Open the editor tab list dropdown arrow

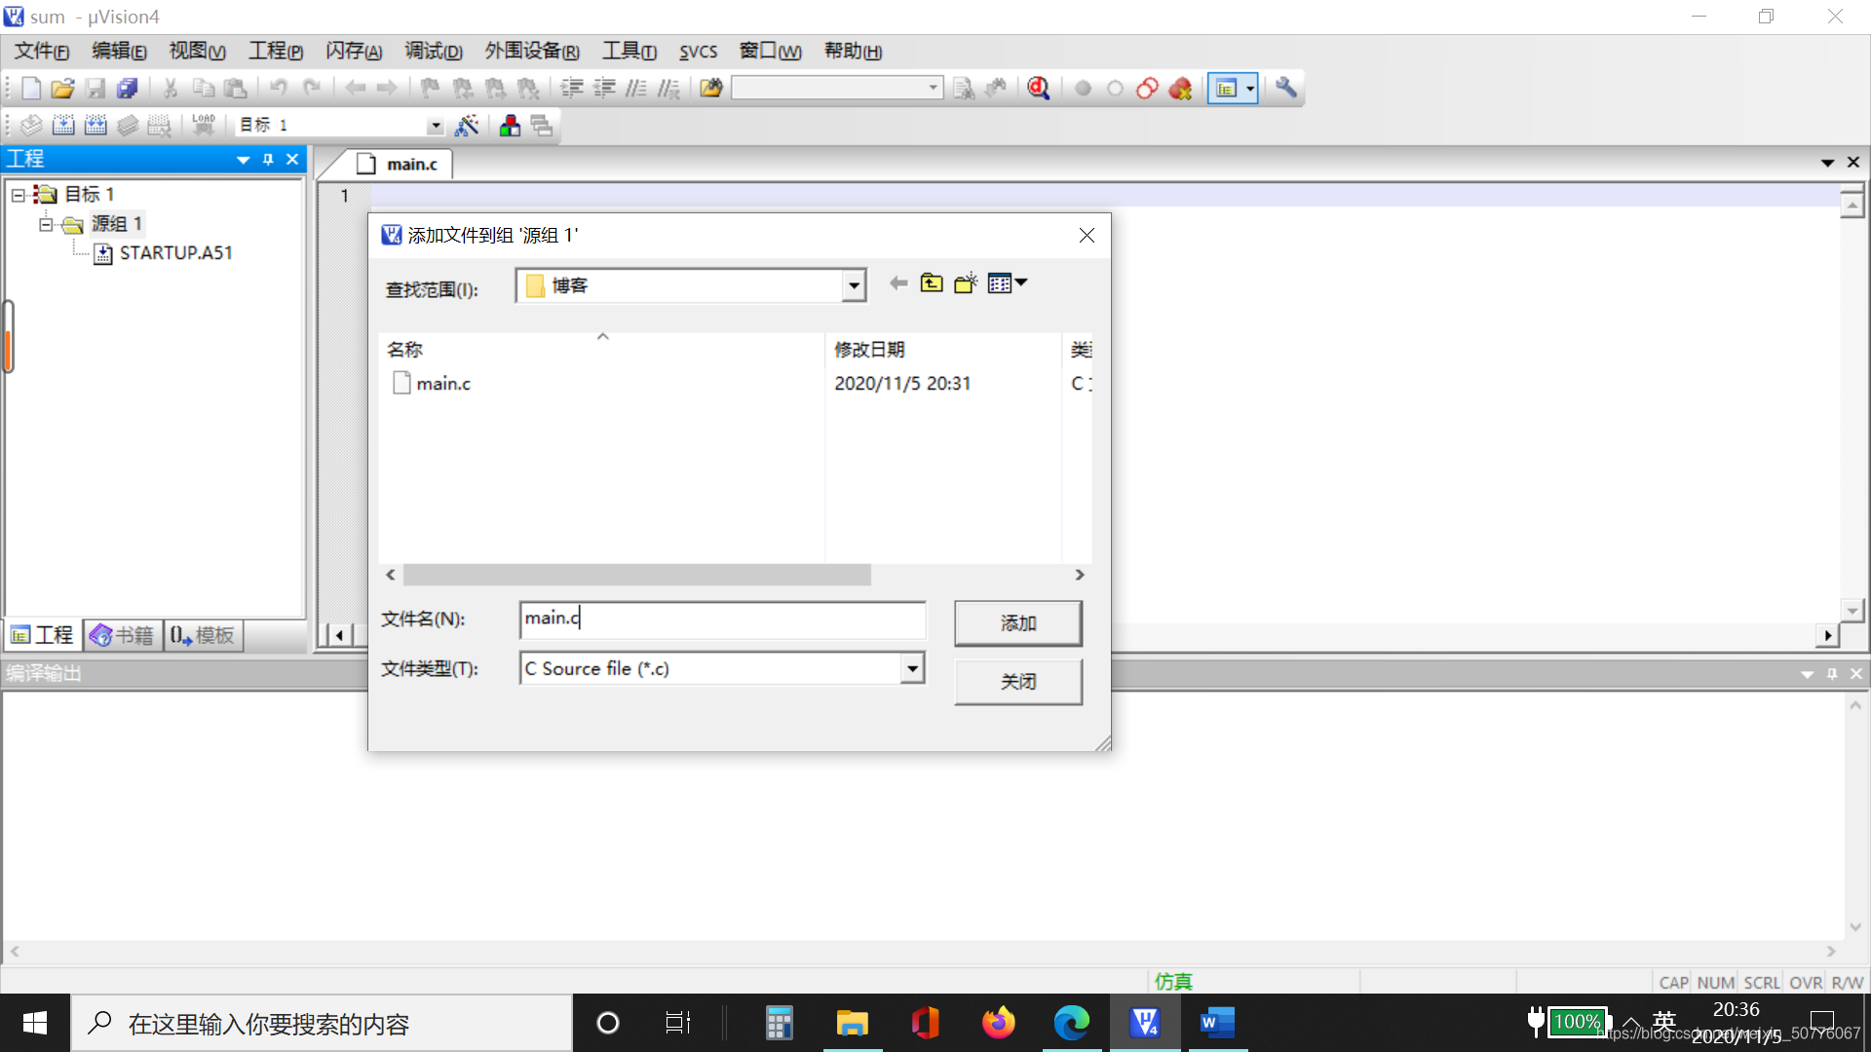click(1828, 163)
